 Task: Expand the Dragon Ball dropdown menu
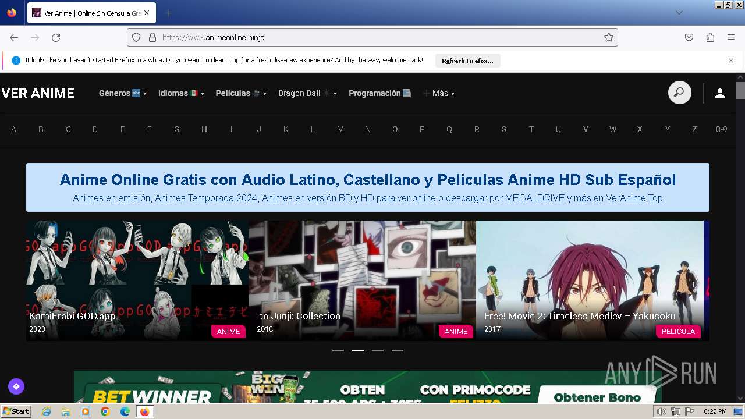click(x=307, y=93)
